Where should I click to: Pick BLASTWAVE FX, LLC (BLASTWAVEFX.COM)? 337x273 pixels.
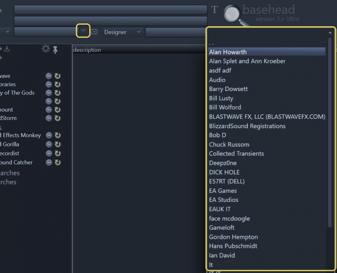267,117
